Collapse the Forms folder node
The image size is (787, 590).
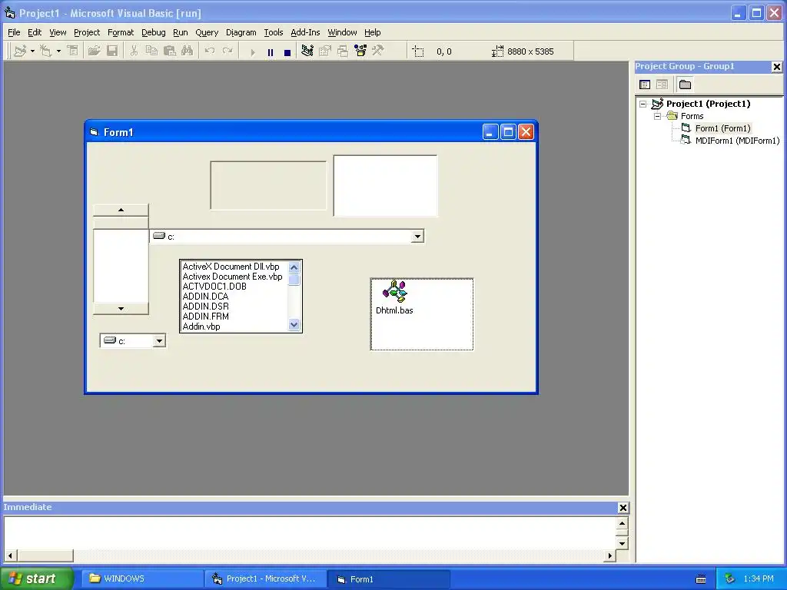[657, 117]
